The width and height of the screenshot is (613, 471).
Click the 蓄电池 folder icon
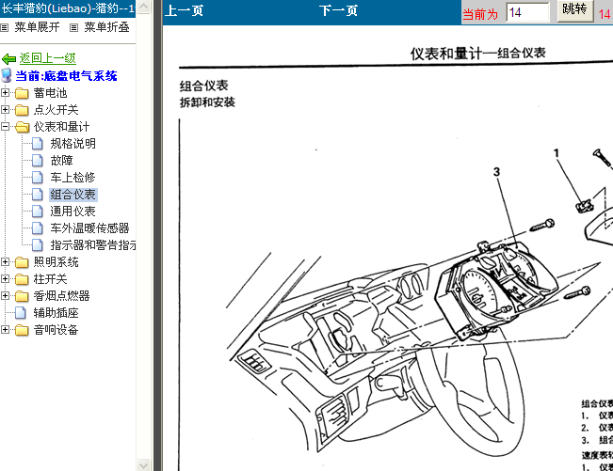tap(22, 93)
